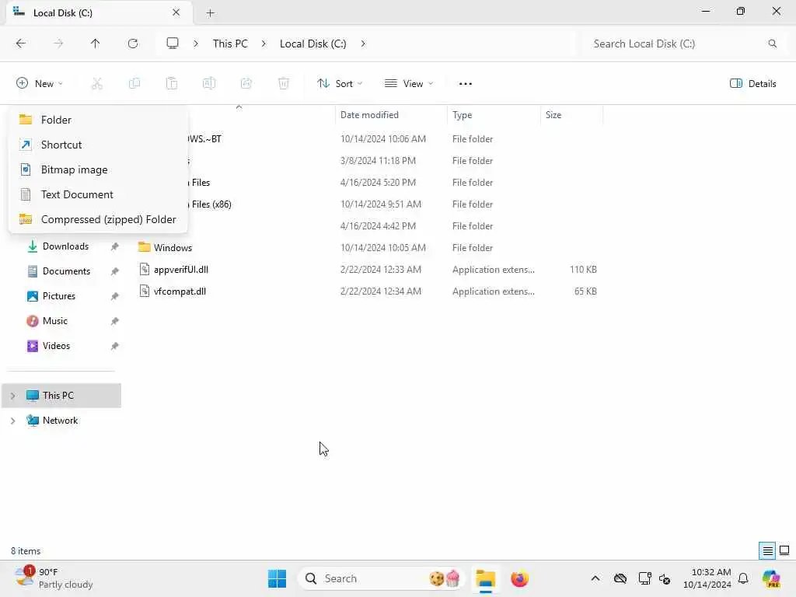This screenshot has width=796, height=597.
Task: Switch to large thumbnails view icon
Action: pos(784,551)
